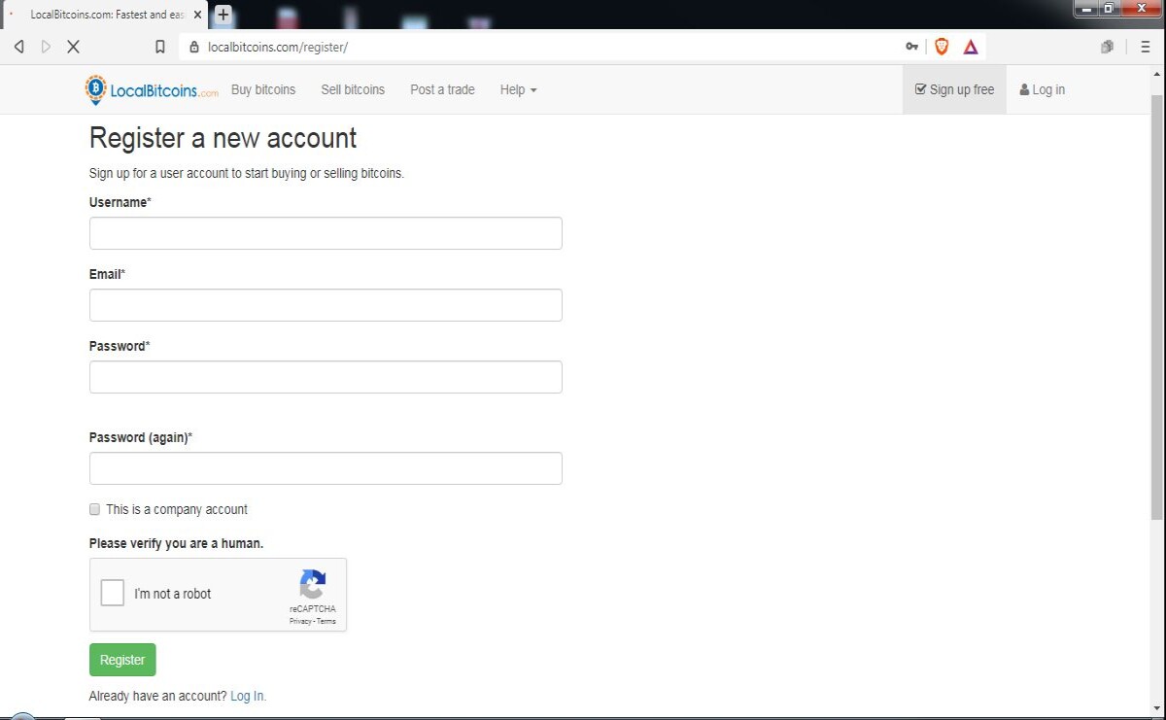This screenshot has width=1166, height=720.
Task: Click the Password input field
Action: coord(326,377)
